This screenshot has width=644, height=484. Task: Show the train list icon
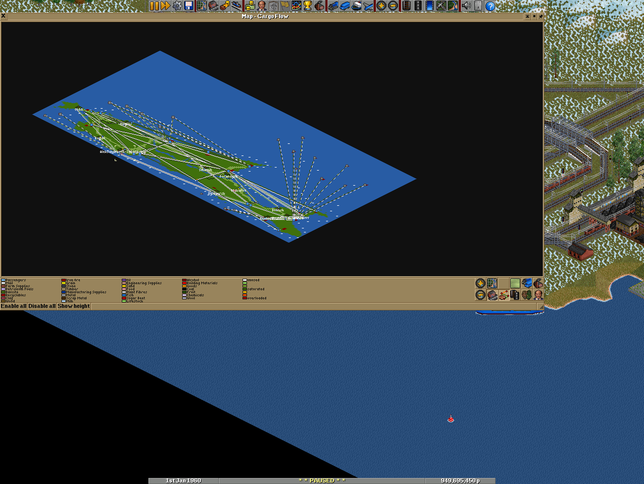coord(333,6)
